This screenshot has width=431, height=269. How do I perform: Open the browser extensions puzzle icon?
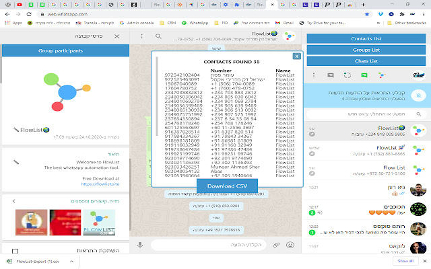(x=402, y=14)
